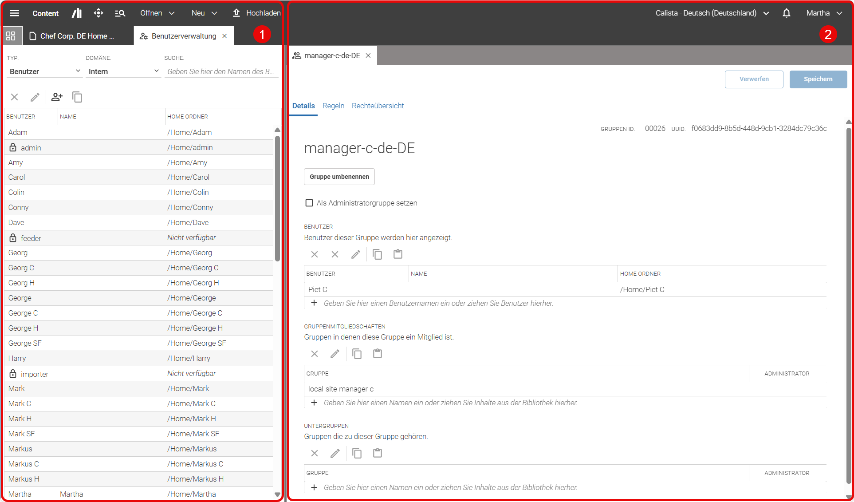
Task: Click the notification bell icon
Action: click(786, 13)
